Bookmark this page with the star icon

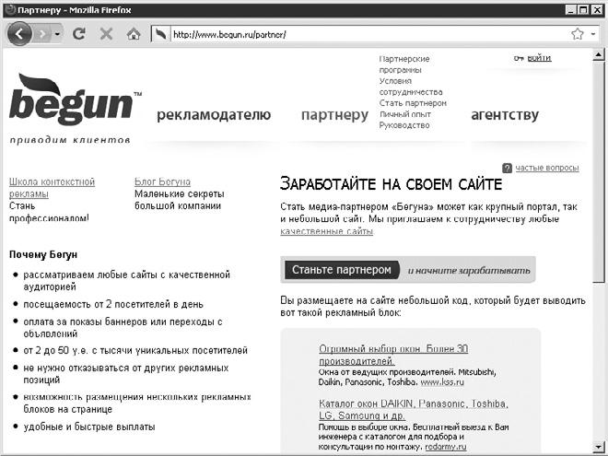pyautogui.click(x=578, y=33)
